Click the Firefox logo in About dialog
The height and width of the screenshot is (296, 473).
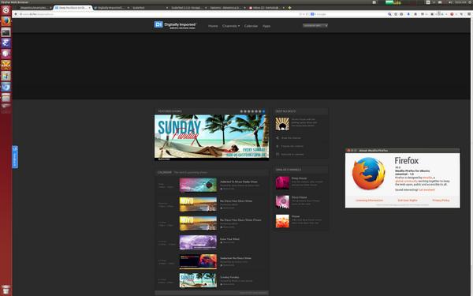pyautogui.click(x=369, y=174)
